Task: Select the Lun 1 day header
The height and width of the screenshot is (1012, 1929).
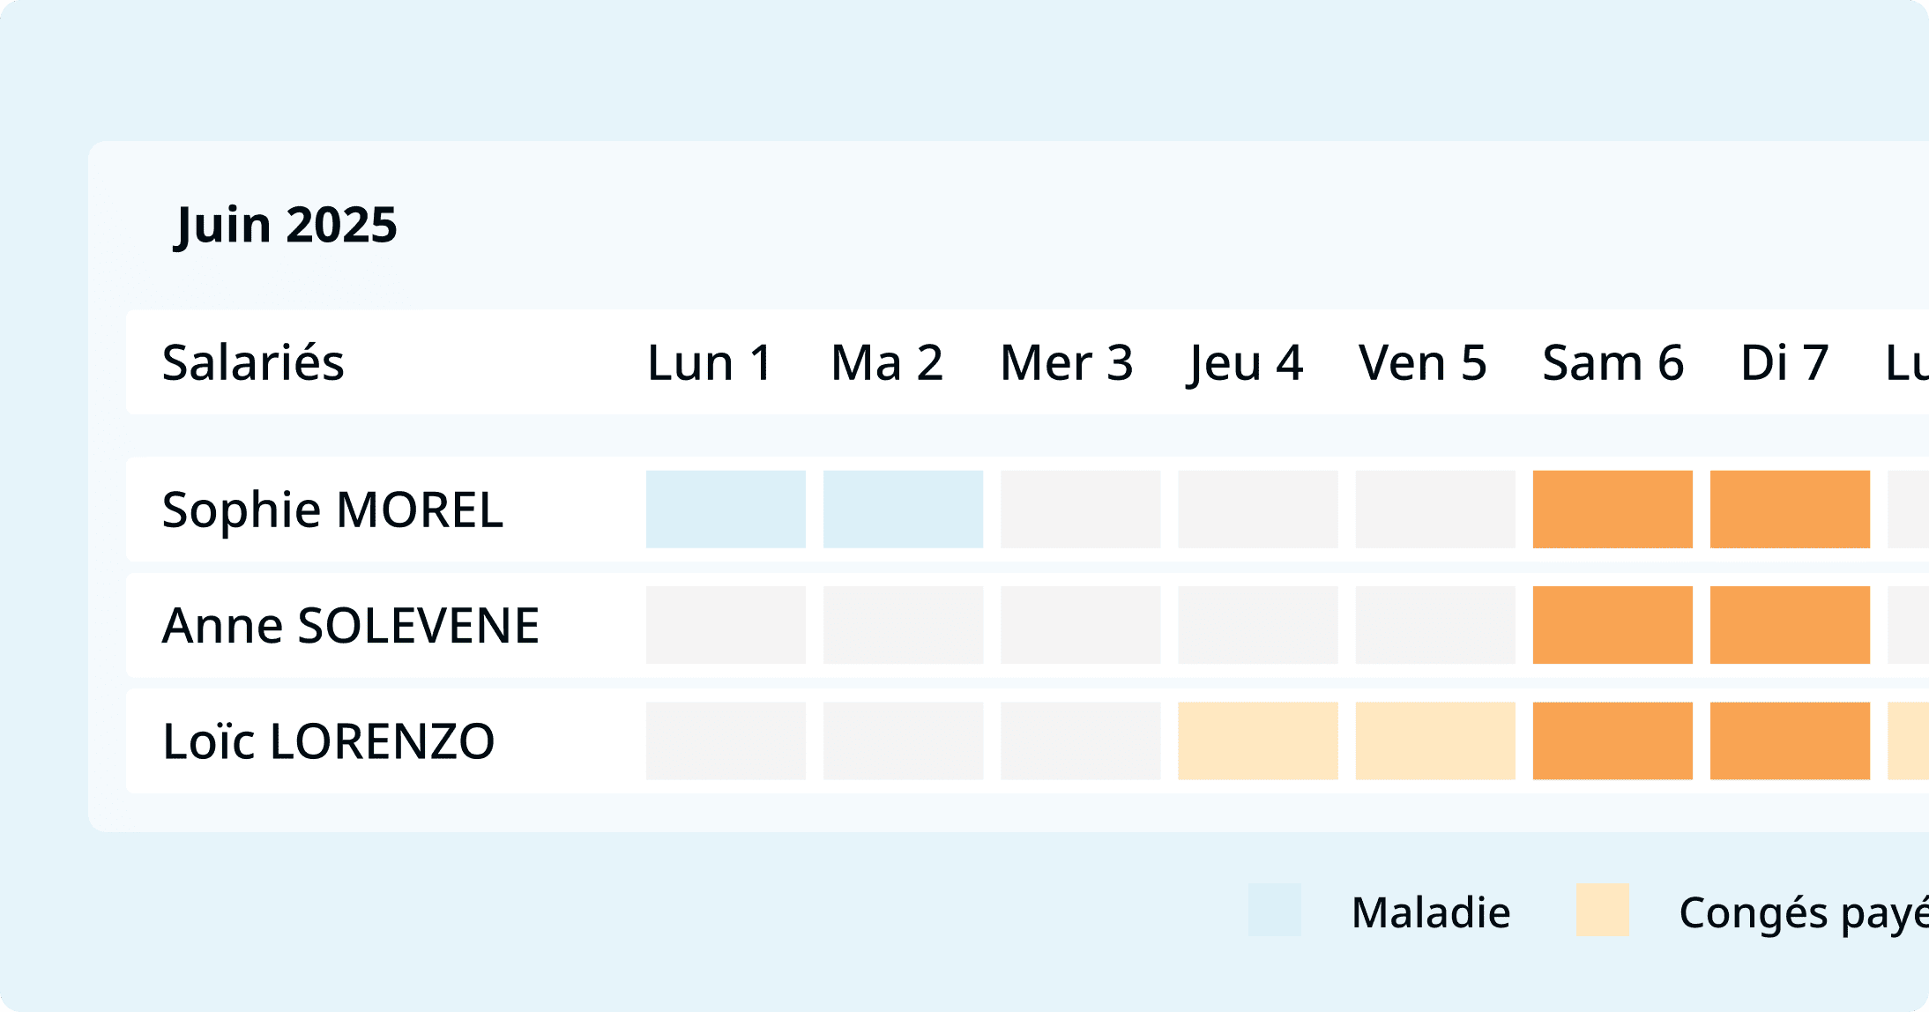Action: [711, 362]
